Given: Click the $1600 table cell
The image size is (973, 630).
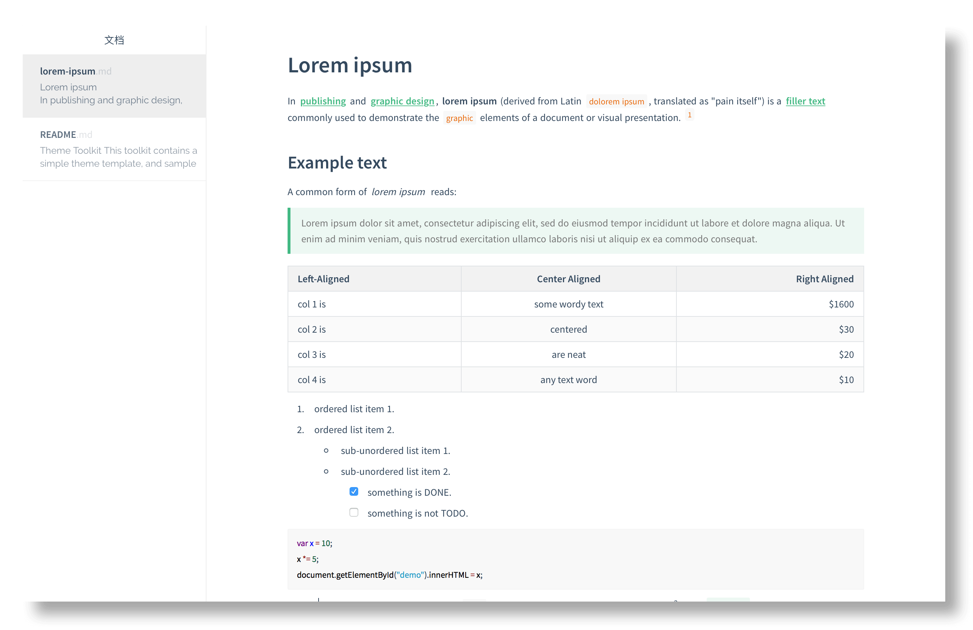Looking at the screenshot, I should coord(841,304).
